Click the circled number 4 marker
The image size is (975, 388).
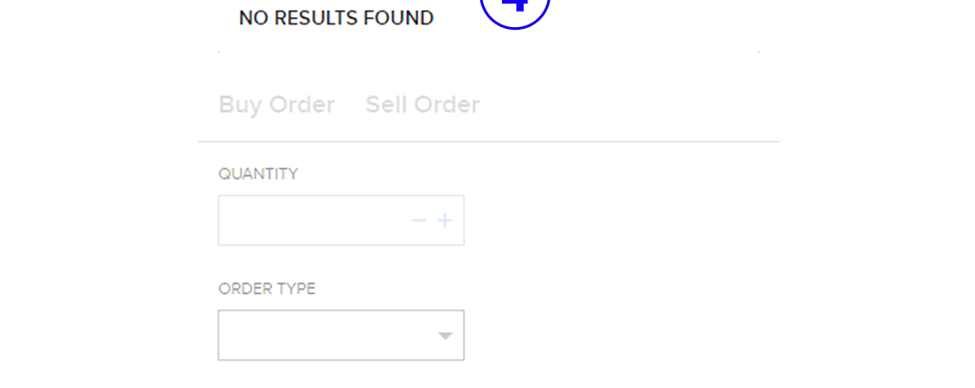[x=515, y=7]
